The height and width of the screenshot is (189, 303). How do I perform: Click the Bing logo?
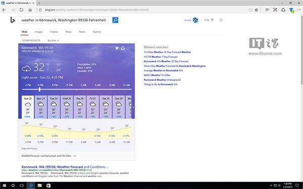13,20
